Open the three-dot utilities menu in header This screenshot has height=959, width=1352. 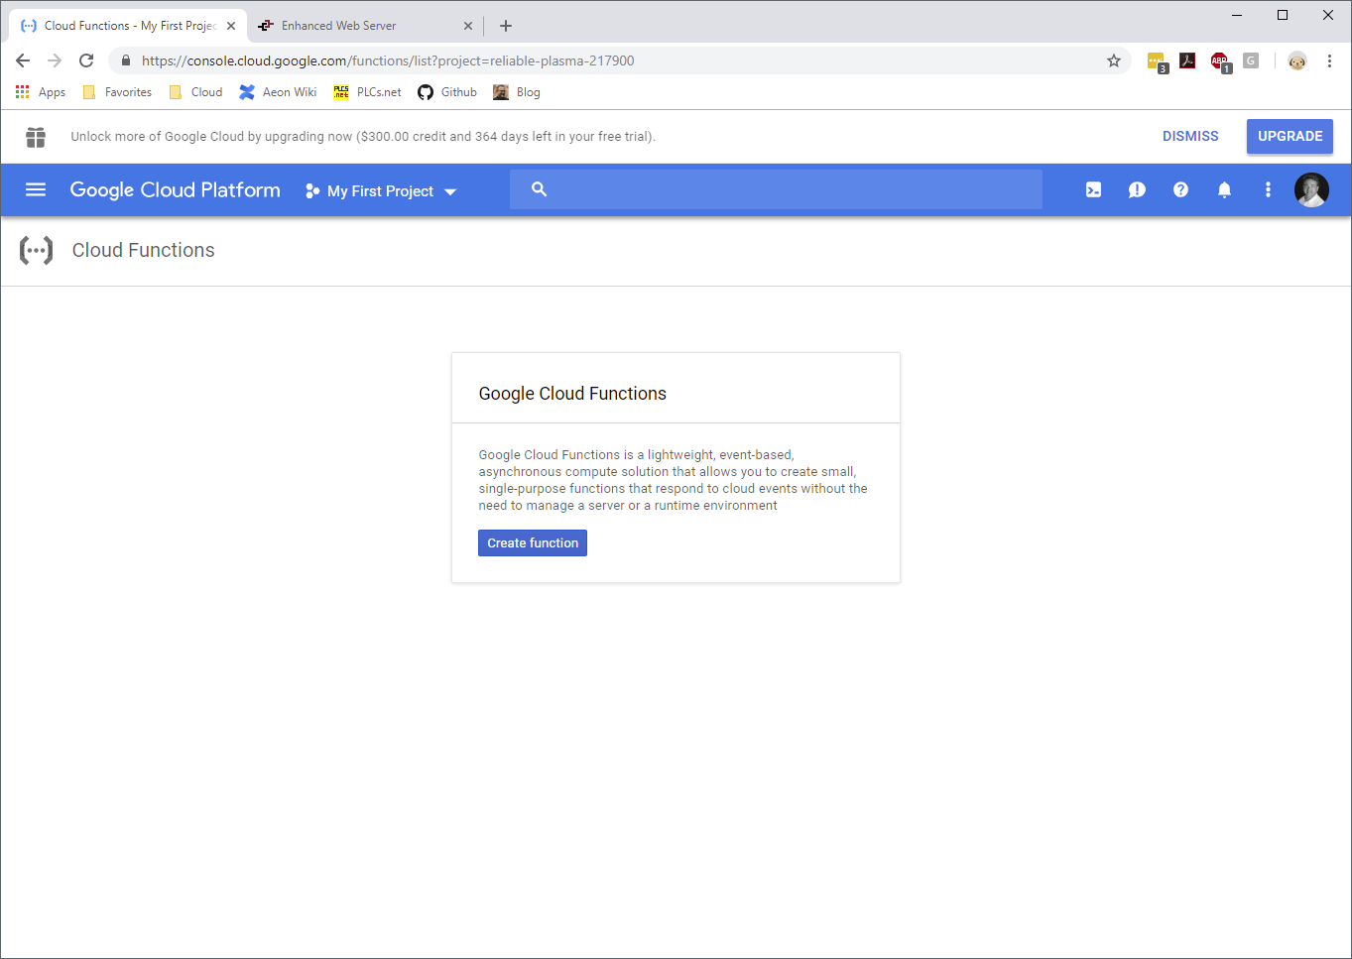(1268, 189)
